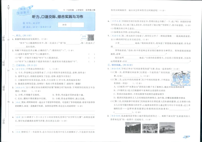Image resolution: width=202 pixels, height=142 pixels.
Task: Click the [语言得体] question tag
Action: click(20, 69)
